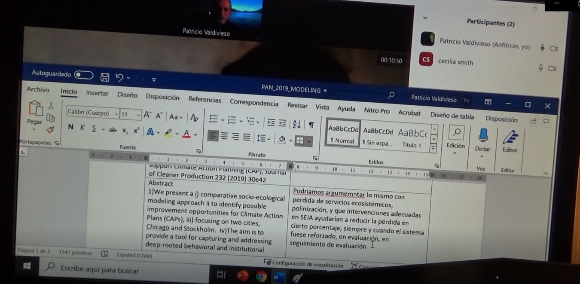Click the Windows search box

(x=123, y=270)
